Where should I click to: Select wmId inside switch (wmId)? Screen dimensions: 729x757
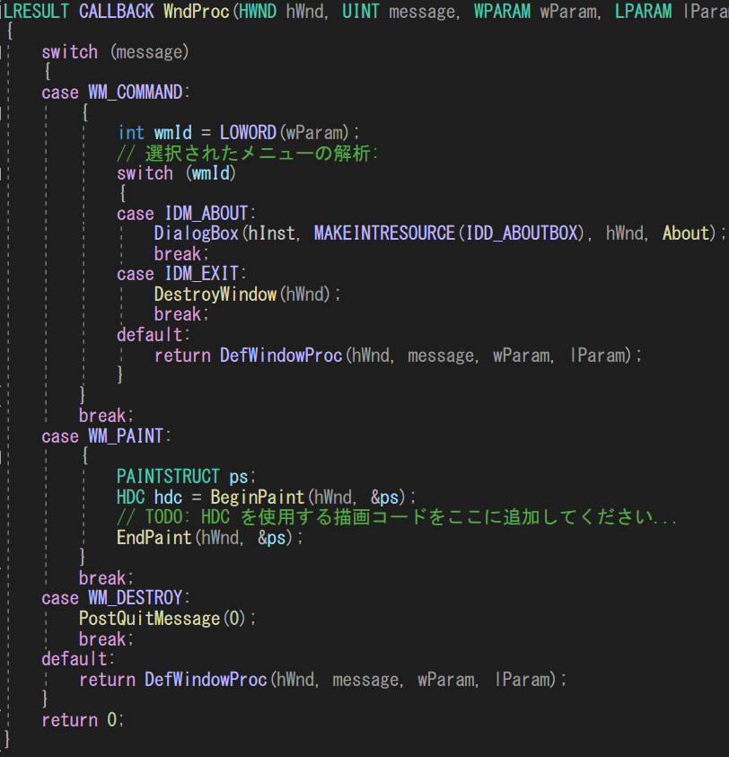tap(210, 172)
